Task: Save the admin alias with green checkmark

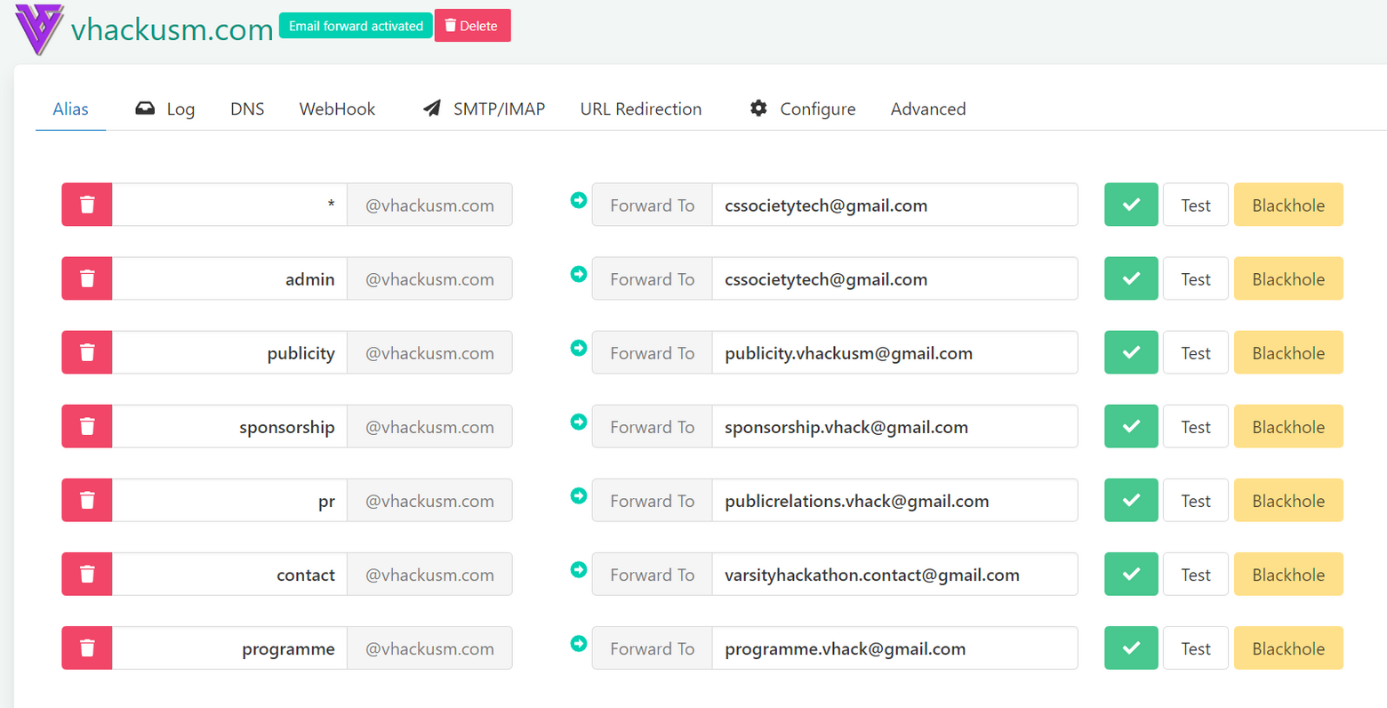Action: pos(1131,279)
